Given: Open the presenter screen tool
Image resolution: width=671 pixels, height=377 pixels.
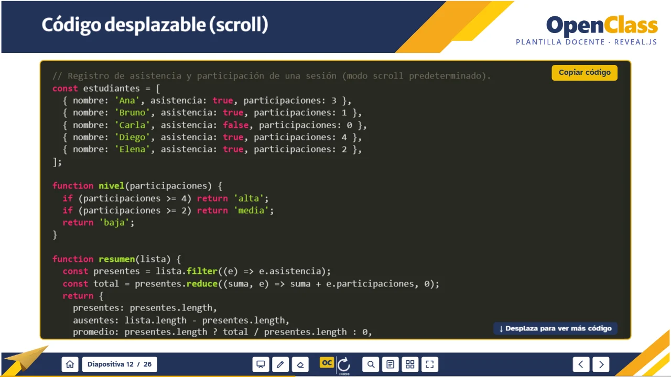Looking at the screenshot, I should tap(261, 364).
